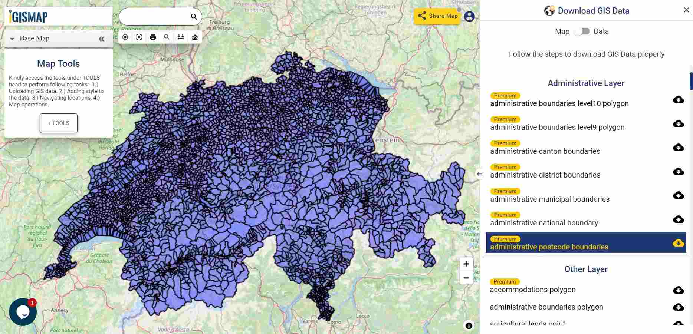Click the mountain terrain toolbar icon
The width and height of the screenshot is (693, 334).
point(195,37)
